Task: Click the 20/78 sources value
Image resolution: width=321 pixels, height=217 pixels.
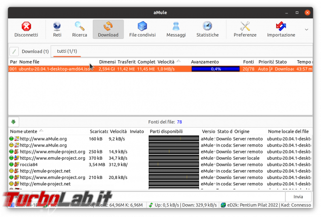Action: click(248, 69)
